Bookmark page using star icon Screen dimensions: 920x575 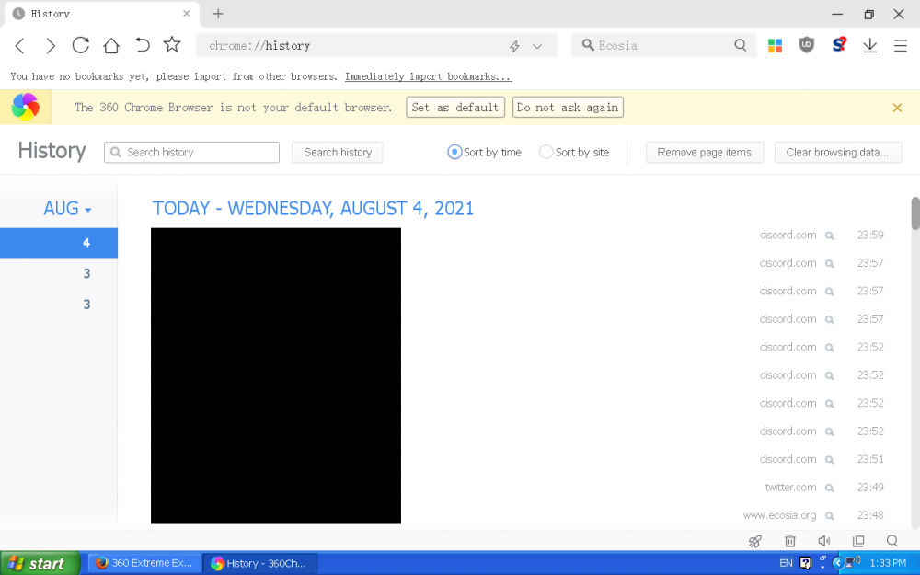(x=172, y=45)
